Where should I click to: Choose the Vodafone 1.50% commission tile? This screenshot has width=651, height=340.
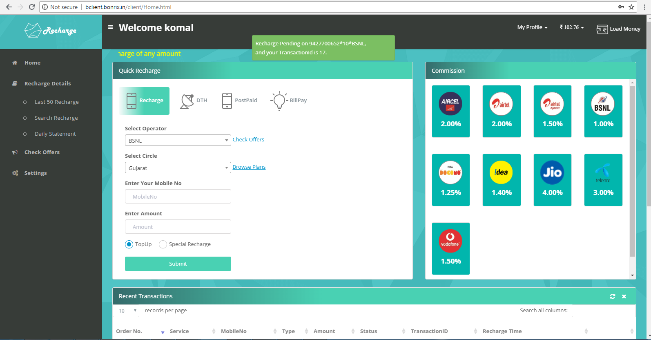451,248
